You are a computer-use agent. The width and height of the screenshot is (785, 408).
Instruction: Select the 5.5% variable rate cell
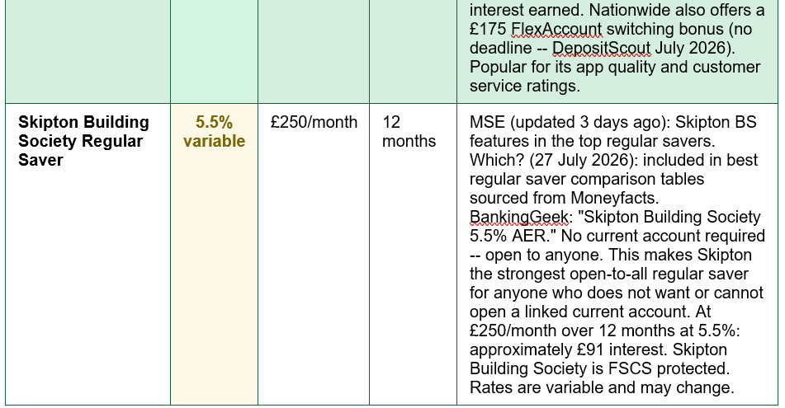pyautogui.click(x=215, y=254)
